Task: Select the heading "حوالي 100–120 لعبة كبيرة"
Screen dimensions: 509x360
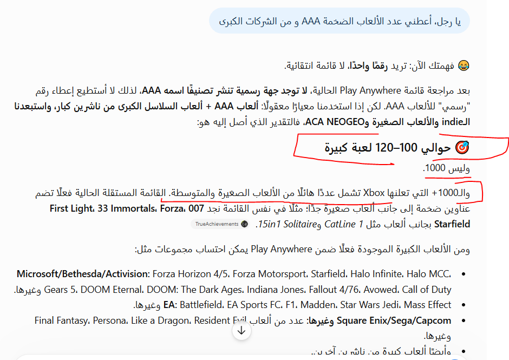Action: (x=388, y=148)
